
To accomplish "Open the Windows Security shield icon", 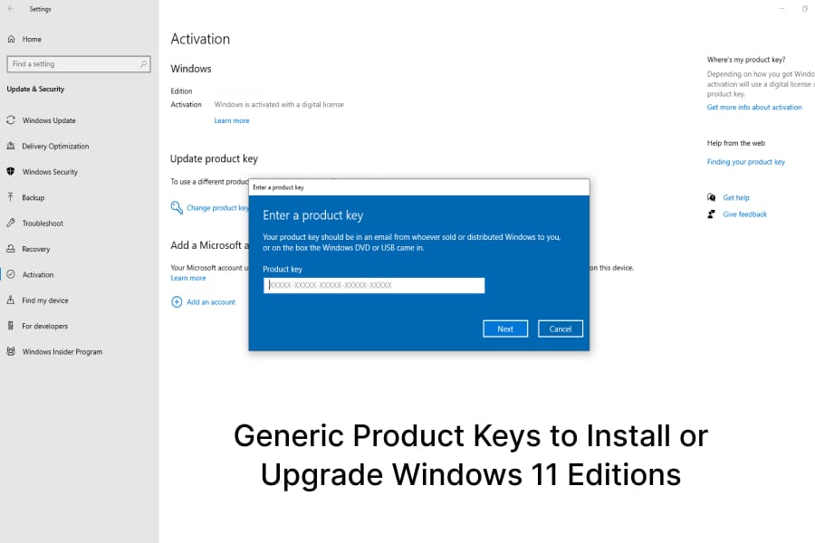I will point(11,171).
